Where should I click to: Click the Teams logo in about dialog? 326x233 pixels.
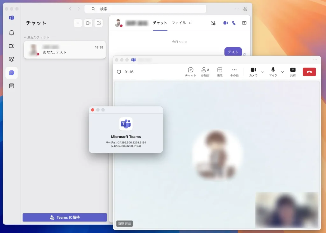pos(126,124)
